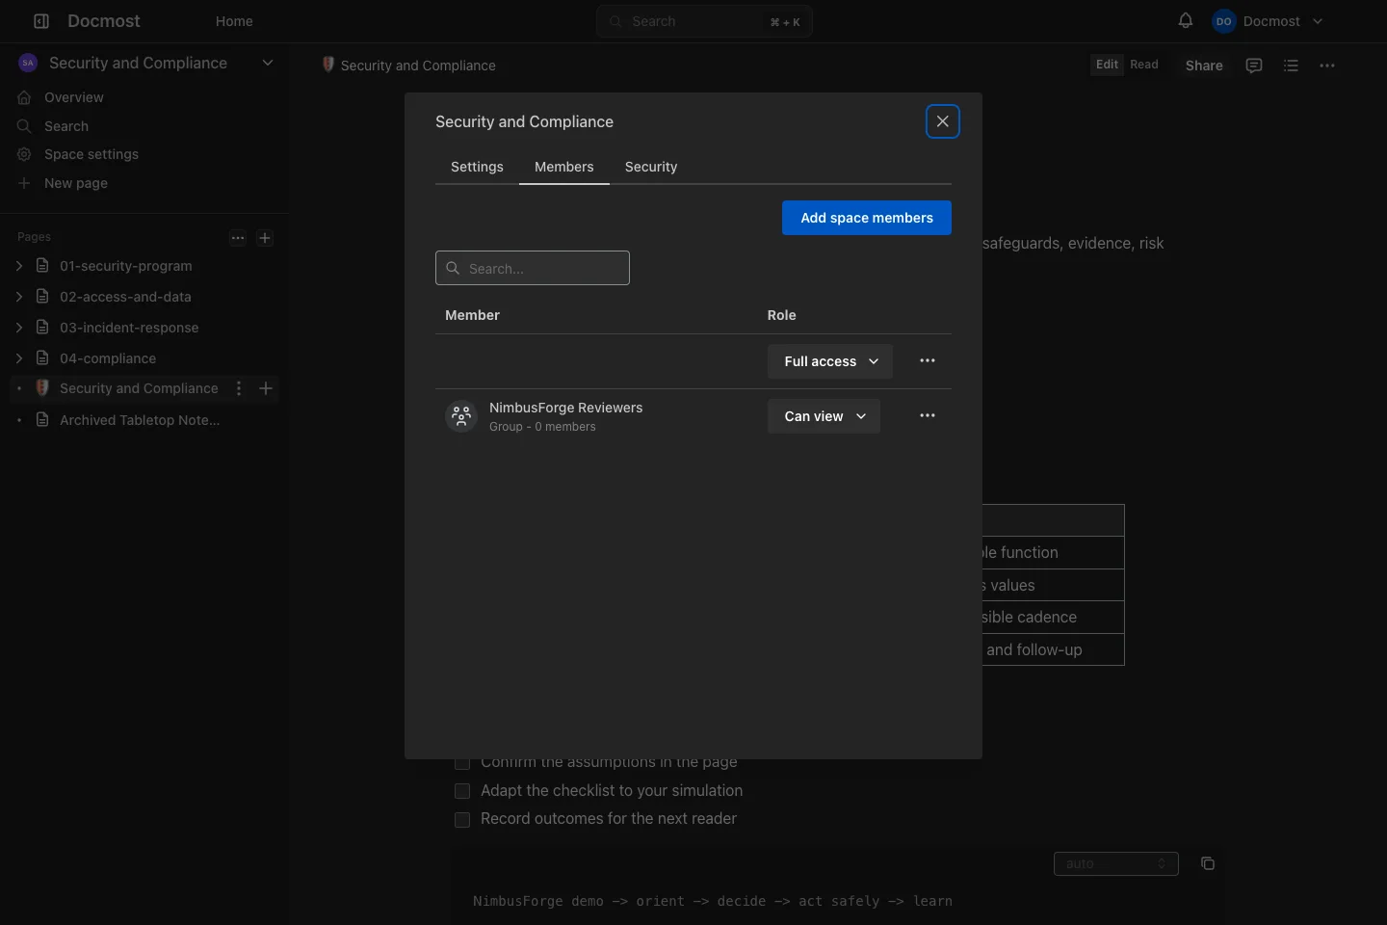The image size is (1387, 925).
Task: Click the Pages section more options icon
Action: point(238,238)
